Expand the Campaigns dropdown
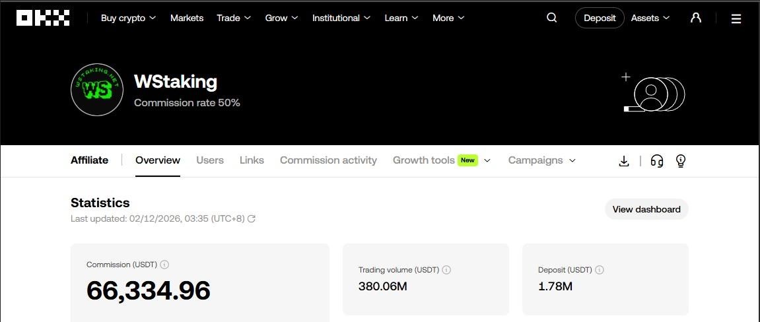Screen dimensions: 760x322 [x=542, y=160]
